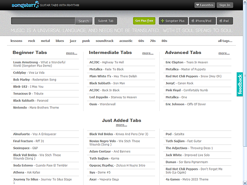
Task: Open the all tags link
Action: click(225, 41)
